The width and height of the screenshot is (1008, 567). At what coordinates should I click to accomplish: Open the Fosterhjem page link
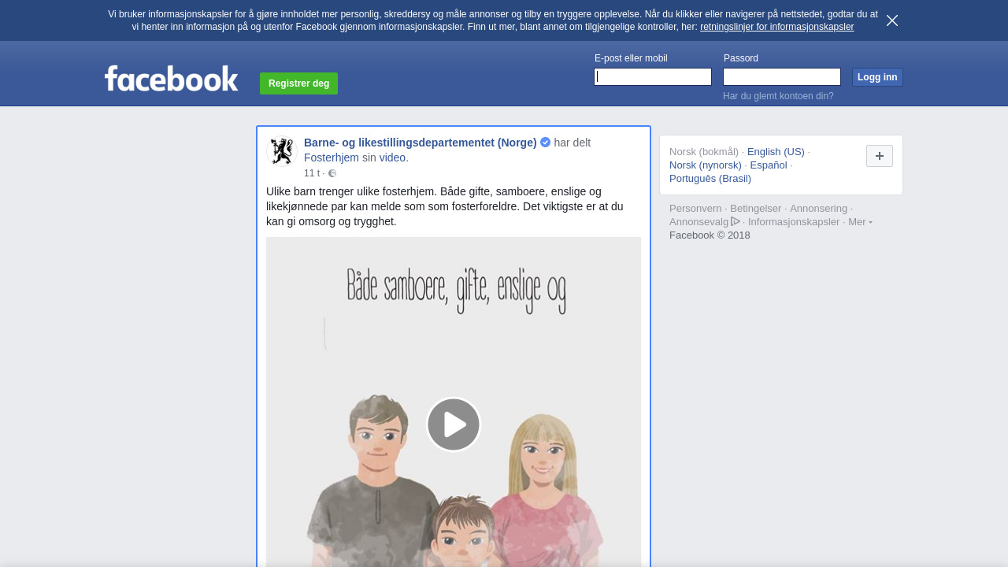(331, 157)
